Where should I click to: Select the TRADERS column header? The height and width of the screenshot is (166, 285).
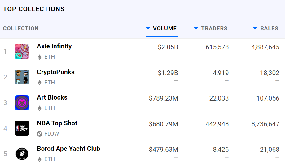tap(214, 29)
